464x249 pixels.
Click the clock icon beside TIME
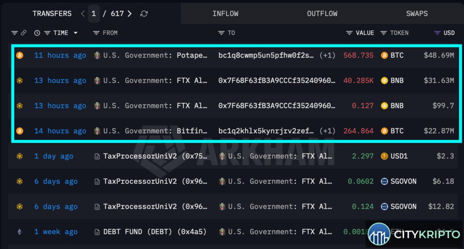point(37,33)
